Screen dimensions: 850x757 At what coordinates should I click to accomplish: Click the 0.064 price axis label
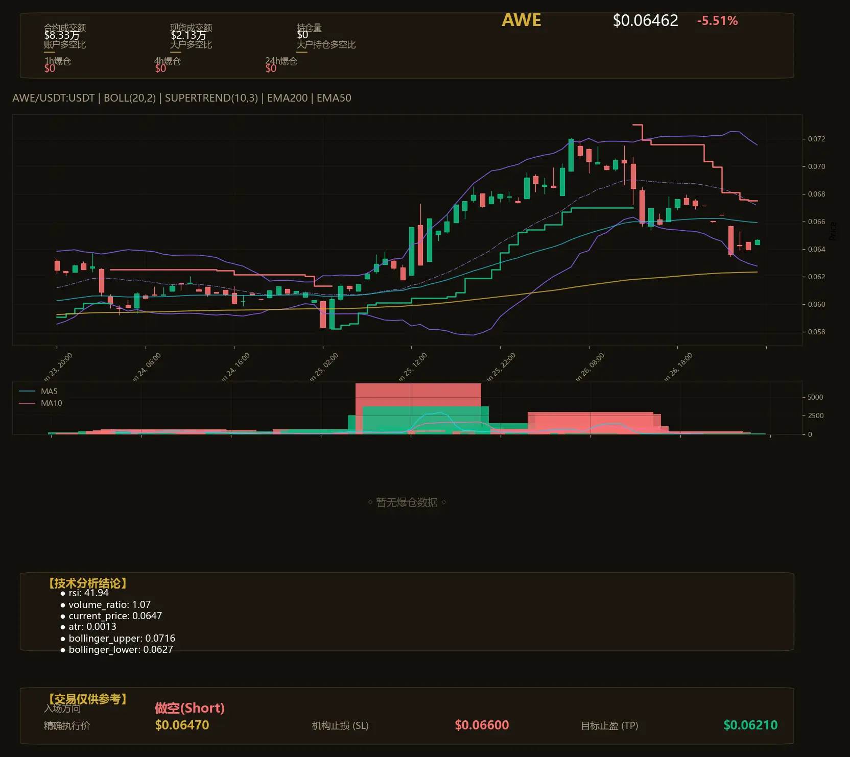(816, 249)
